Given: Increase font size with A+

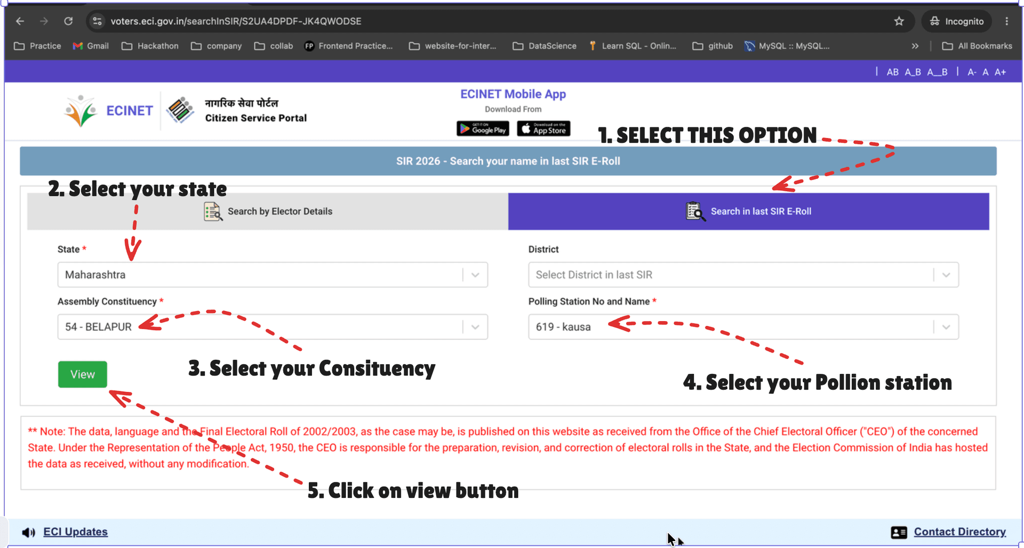Looking at the screenshot, I should pos(1000,72).
